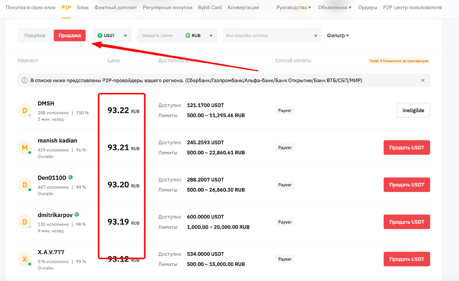The width and height of the screenshot is (459, 281).
Task: Click the Способ оплаты column header
Action: pyautogui.click(x=293, y=60)
